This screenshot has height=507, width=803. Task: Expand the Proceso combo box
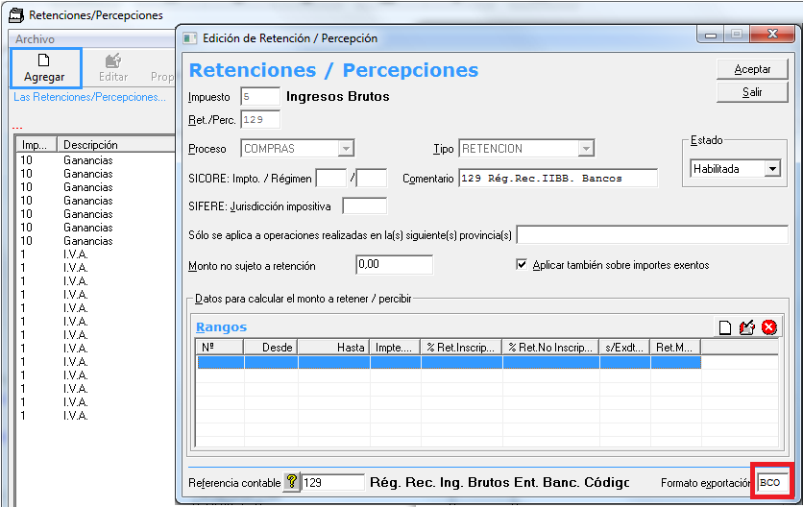(346, 149)
